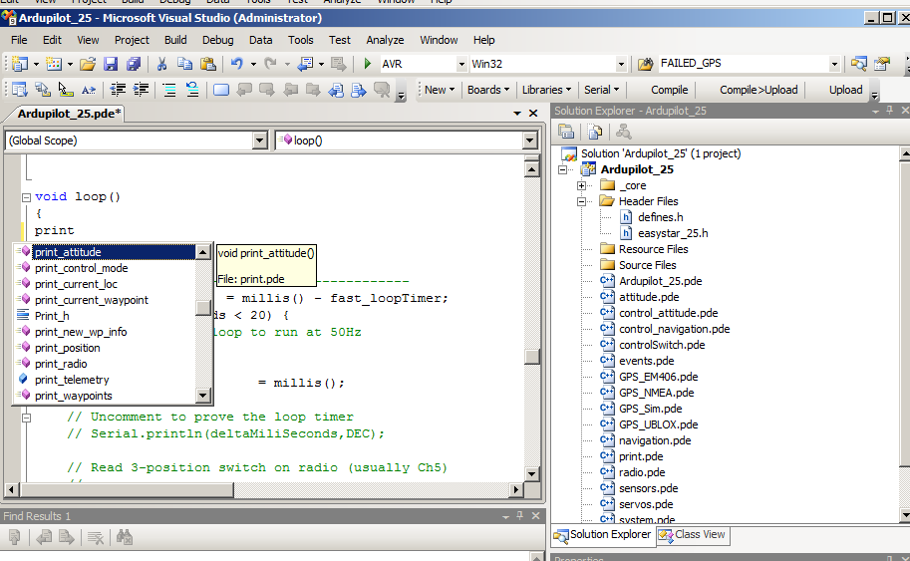Select print_telemetry in IntelliSense list

[x=72, y=380]
